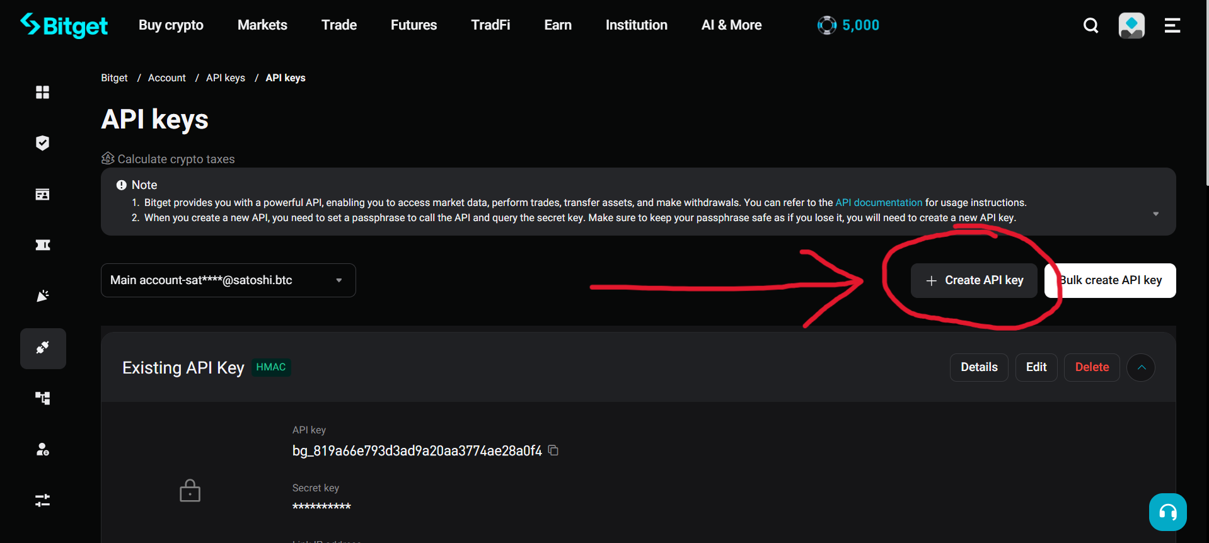This screenshot has width=1209, height=543.
Task: Open the coupon ticket icon in sidebar
Action: coord(42,245)
